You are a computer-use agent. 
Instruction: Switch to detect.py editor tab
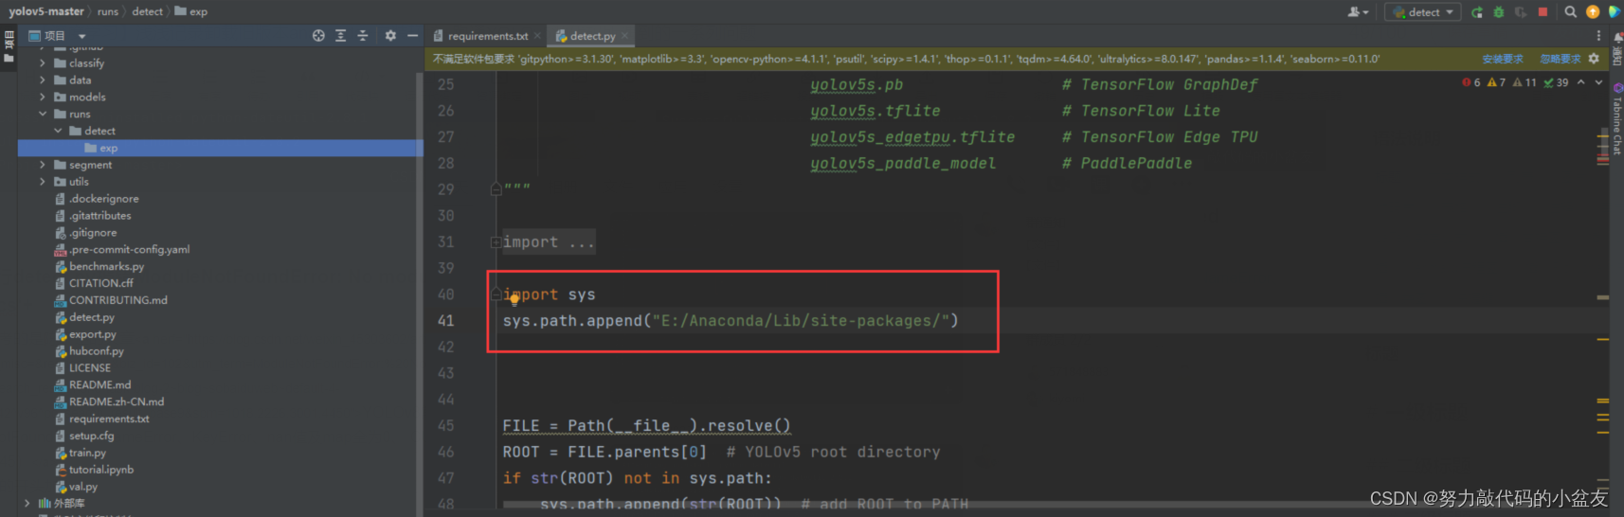coord(592,36)
